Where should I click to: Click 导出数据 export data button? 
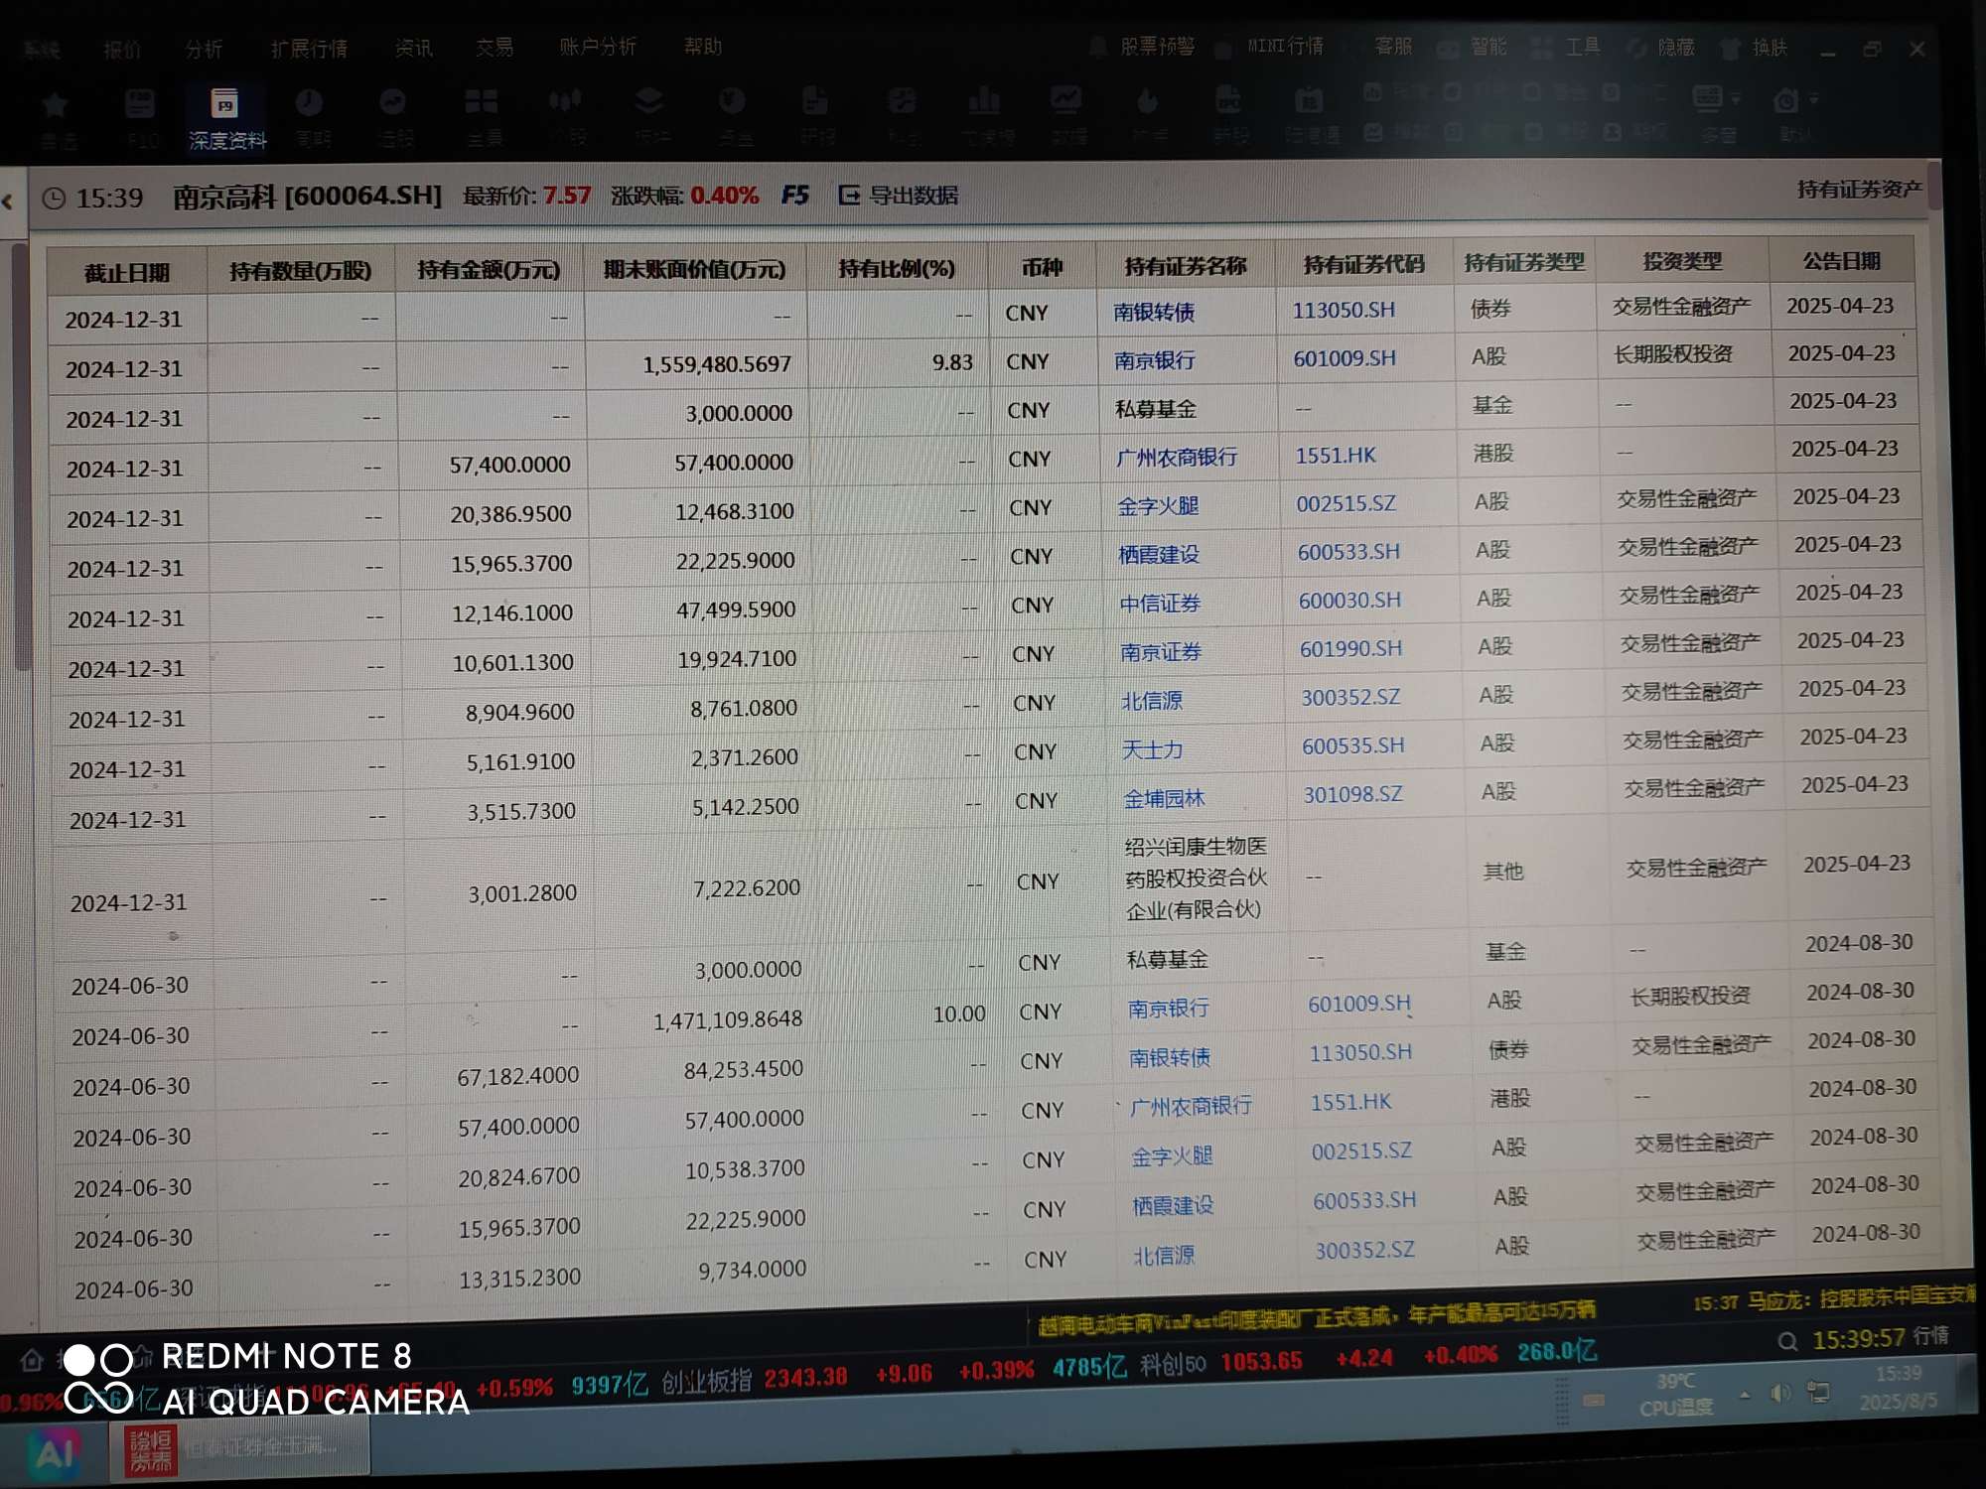[x=899, y=195]
